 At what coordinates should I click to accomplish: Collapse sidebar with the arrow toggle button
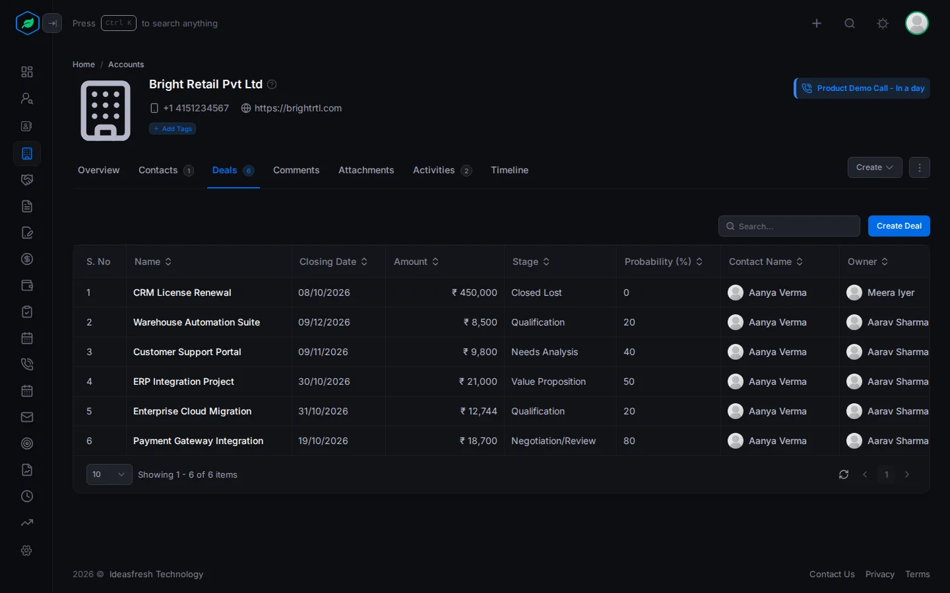coord(52,23)
